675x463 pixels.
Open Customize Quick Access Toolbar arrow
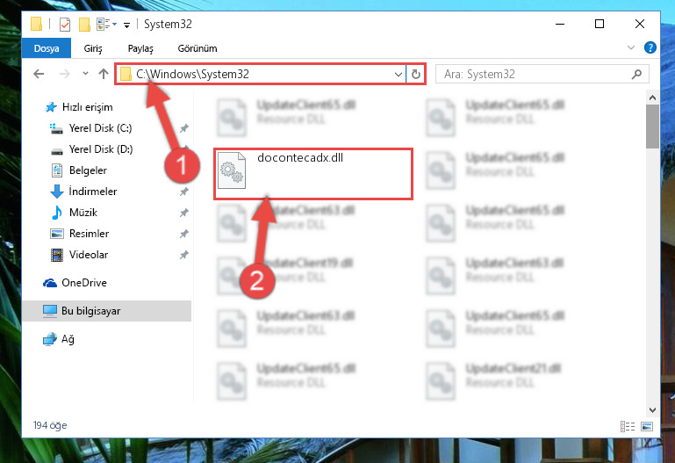(x=126, y=25)
